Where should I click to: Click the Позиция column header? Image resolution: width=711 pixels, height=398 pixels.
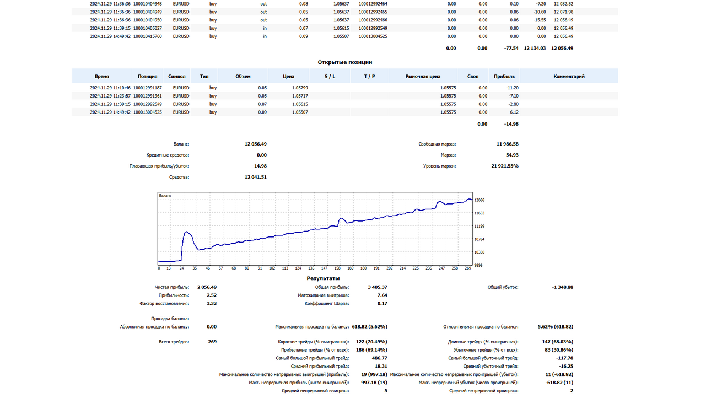[x=147, y=76]
